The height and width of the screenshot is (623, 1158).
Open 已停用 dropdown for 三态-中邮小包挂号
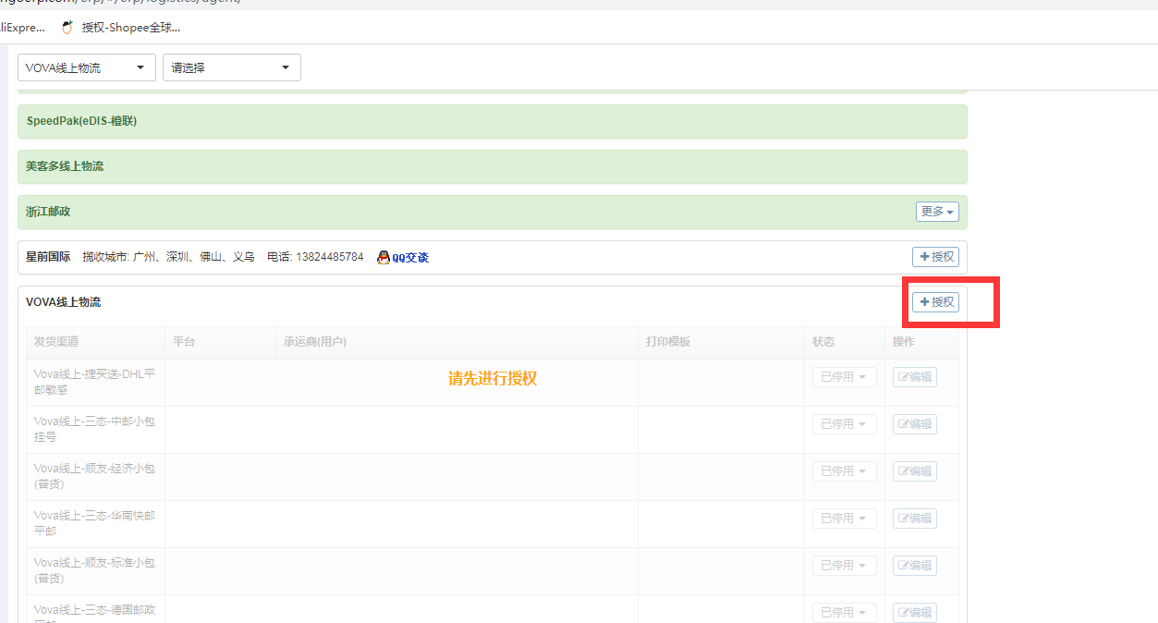(845, 424)
